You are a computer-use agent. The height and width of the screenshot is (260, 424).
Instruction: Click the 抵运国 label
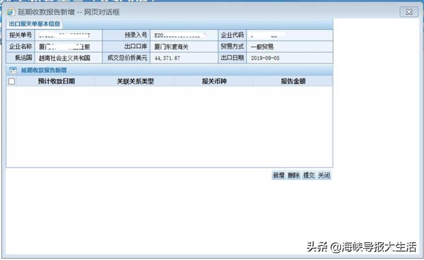click(24, 58)
